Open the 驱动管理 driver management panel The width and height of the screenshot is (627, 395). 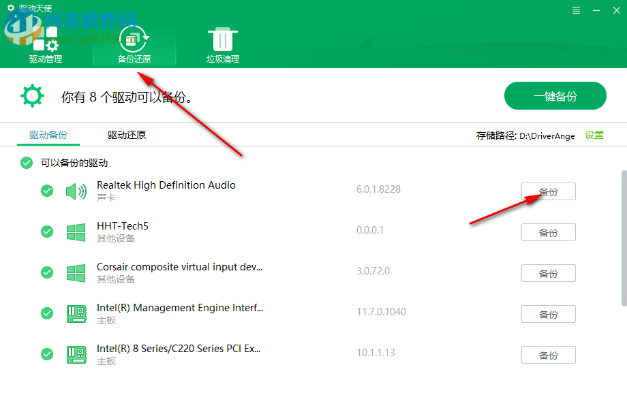45,41
